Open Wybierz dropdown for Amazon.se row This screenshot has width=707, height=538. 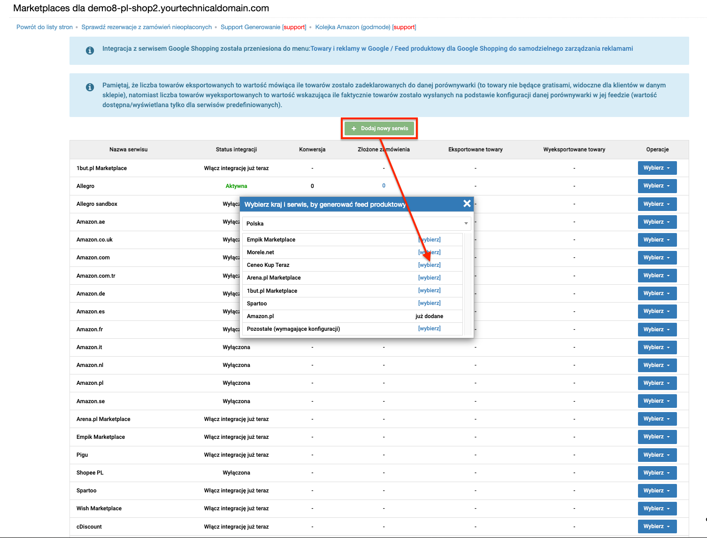(657, 401)
